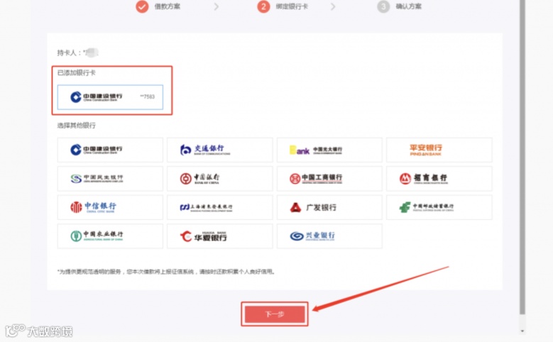This screenshot has width=553, height=342.
Task: Choose China Minsheng Bank (中国民生银行)
Action: pyautogui.click(x=110, y=178)
